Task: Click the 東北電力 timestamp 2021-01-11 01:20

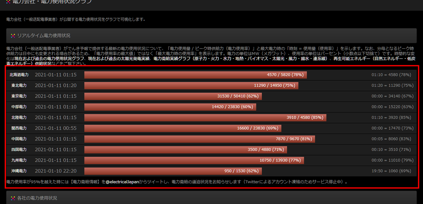Action: pyautogui.click(x=56, y=85)
